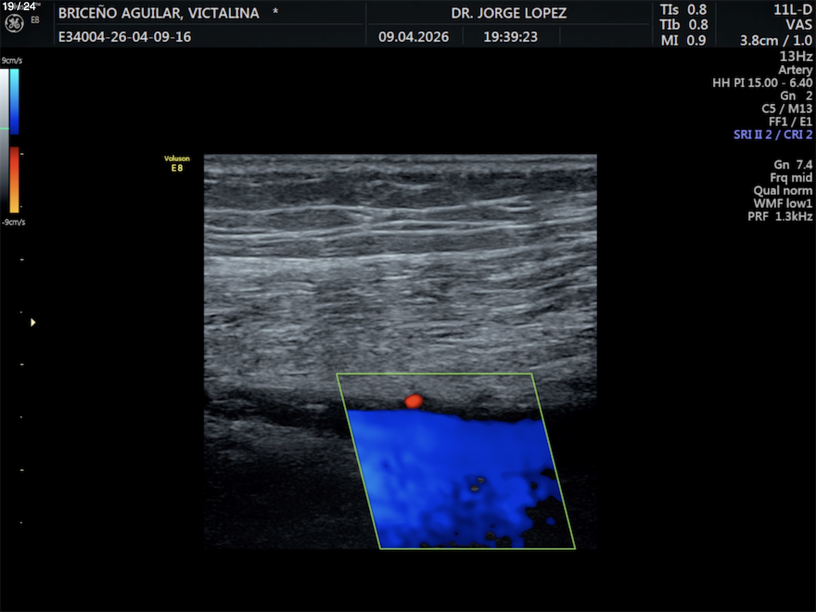816x612 pixels.
Task: Click the red flow spot in color box
Action: [414, 401]
